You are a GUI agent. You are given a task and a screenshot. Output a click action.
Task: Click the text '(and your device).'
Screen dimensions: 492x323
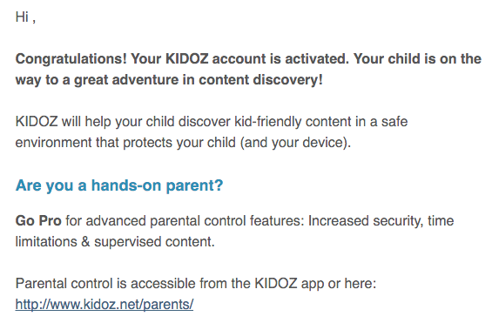(295, 143)
